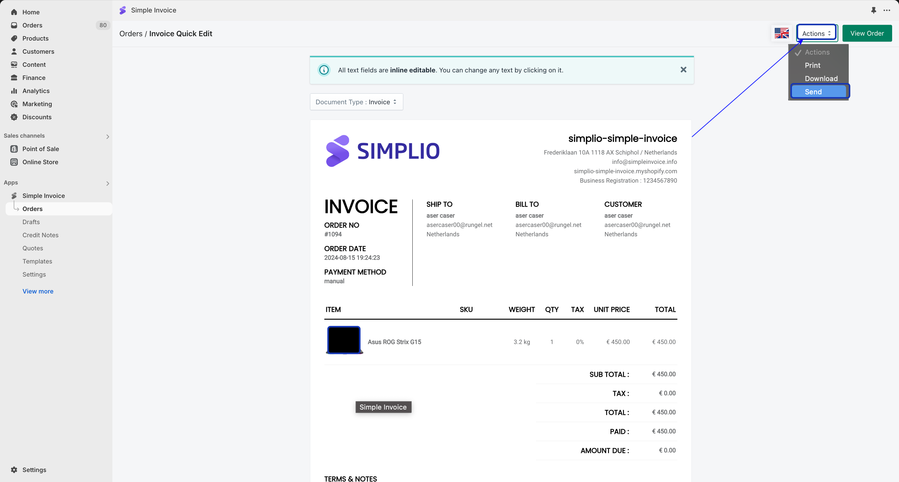Click the pin icon in top bar

[x=873, y=10]
